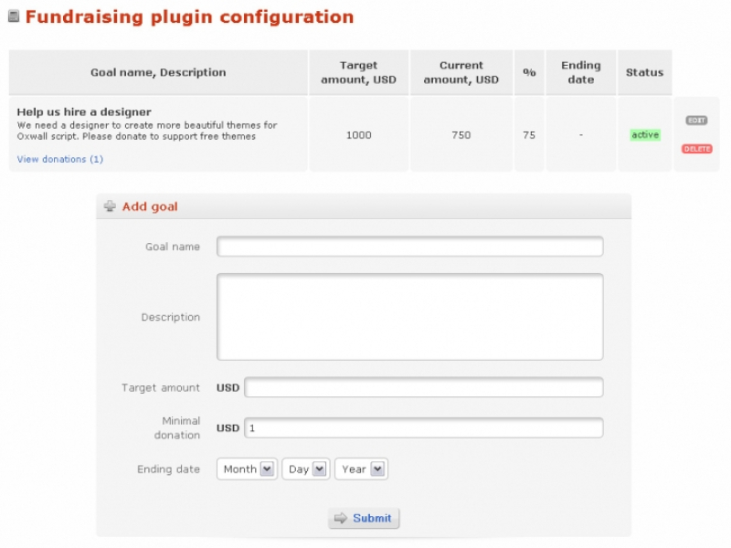Click the Help us hire a designer title

tap(84, 111)
